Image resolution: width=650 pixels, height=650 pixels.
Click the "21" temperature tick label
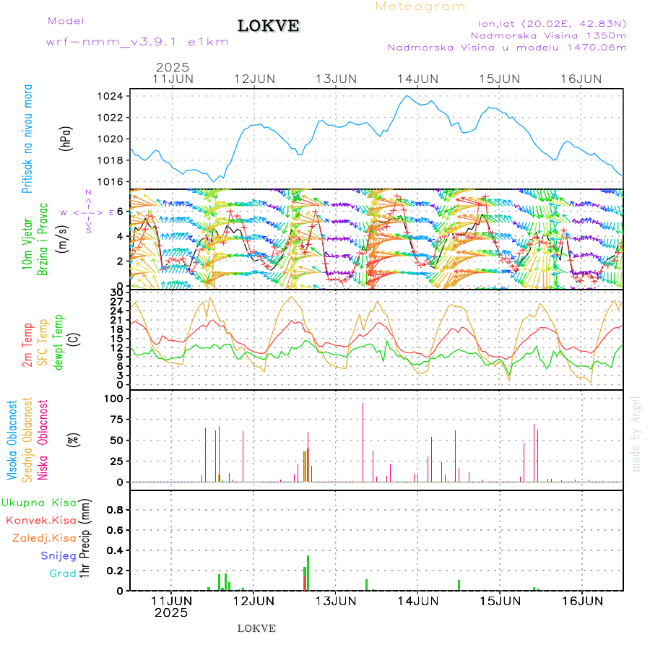tap(117, 320)
